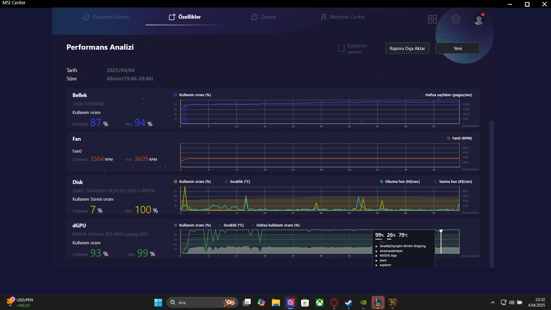
Task: Enable the Eşleştirme zamanı checkbox
Action: (341, 48)
